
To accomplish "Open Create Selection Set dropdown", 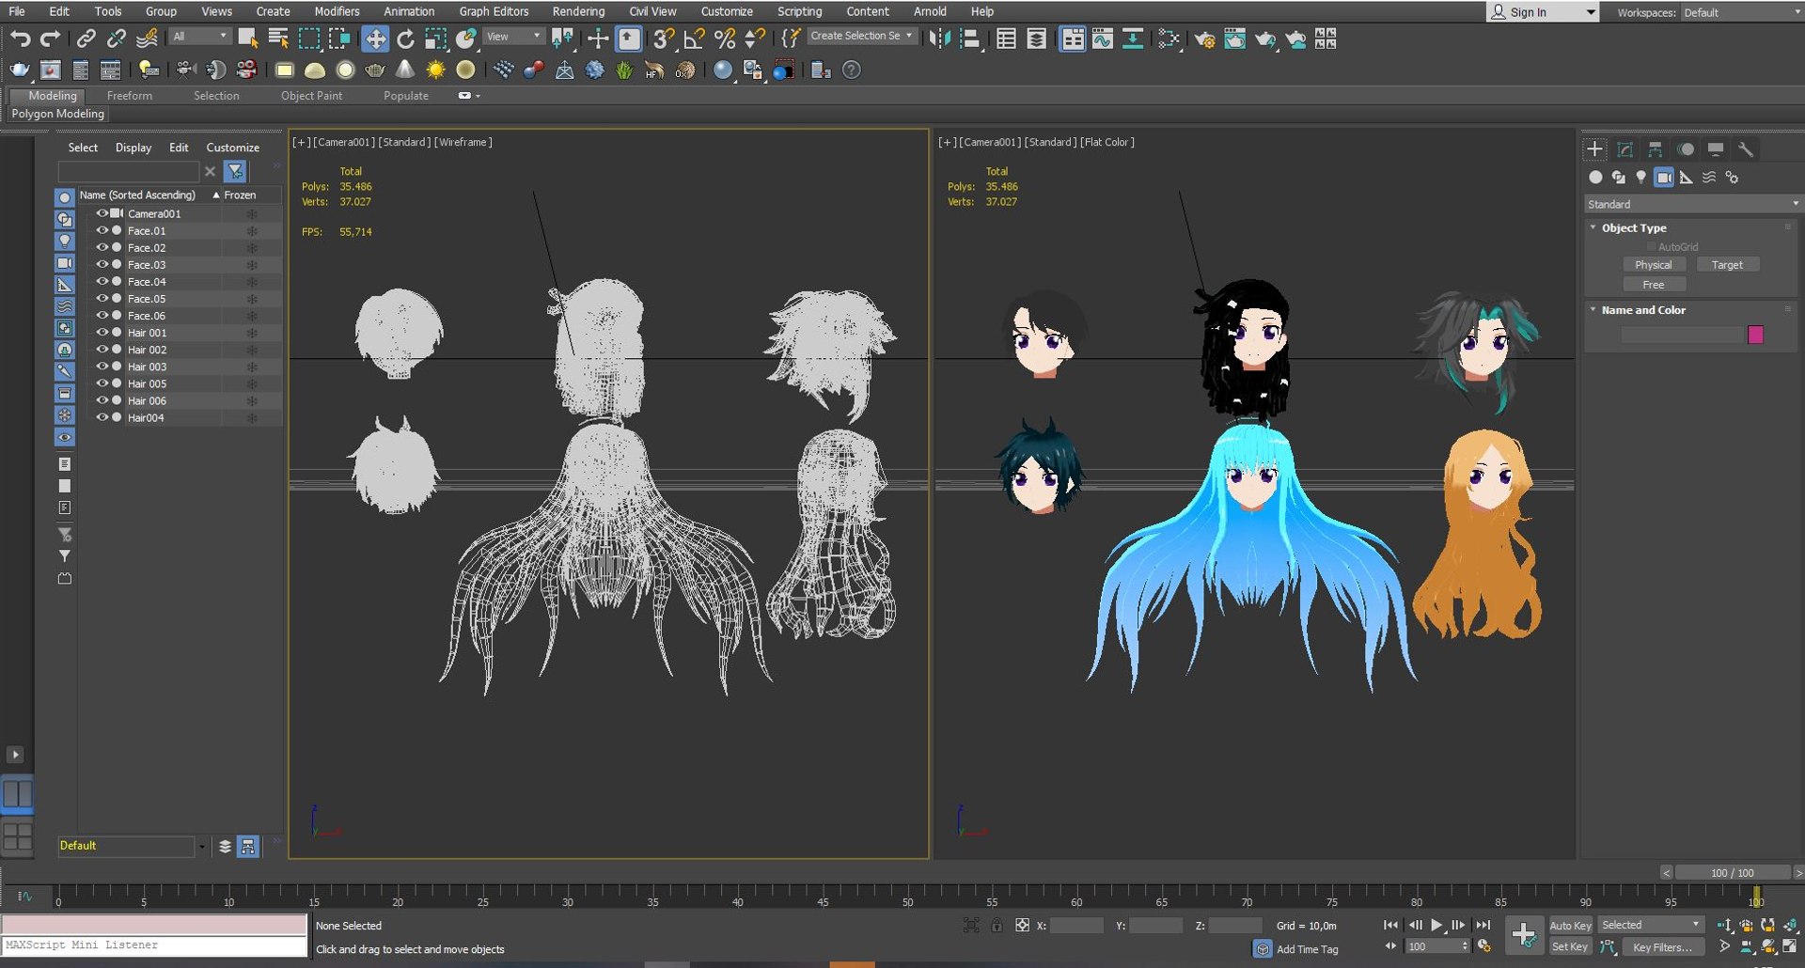I will [x=861, y=36].
